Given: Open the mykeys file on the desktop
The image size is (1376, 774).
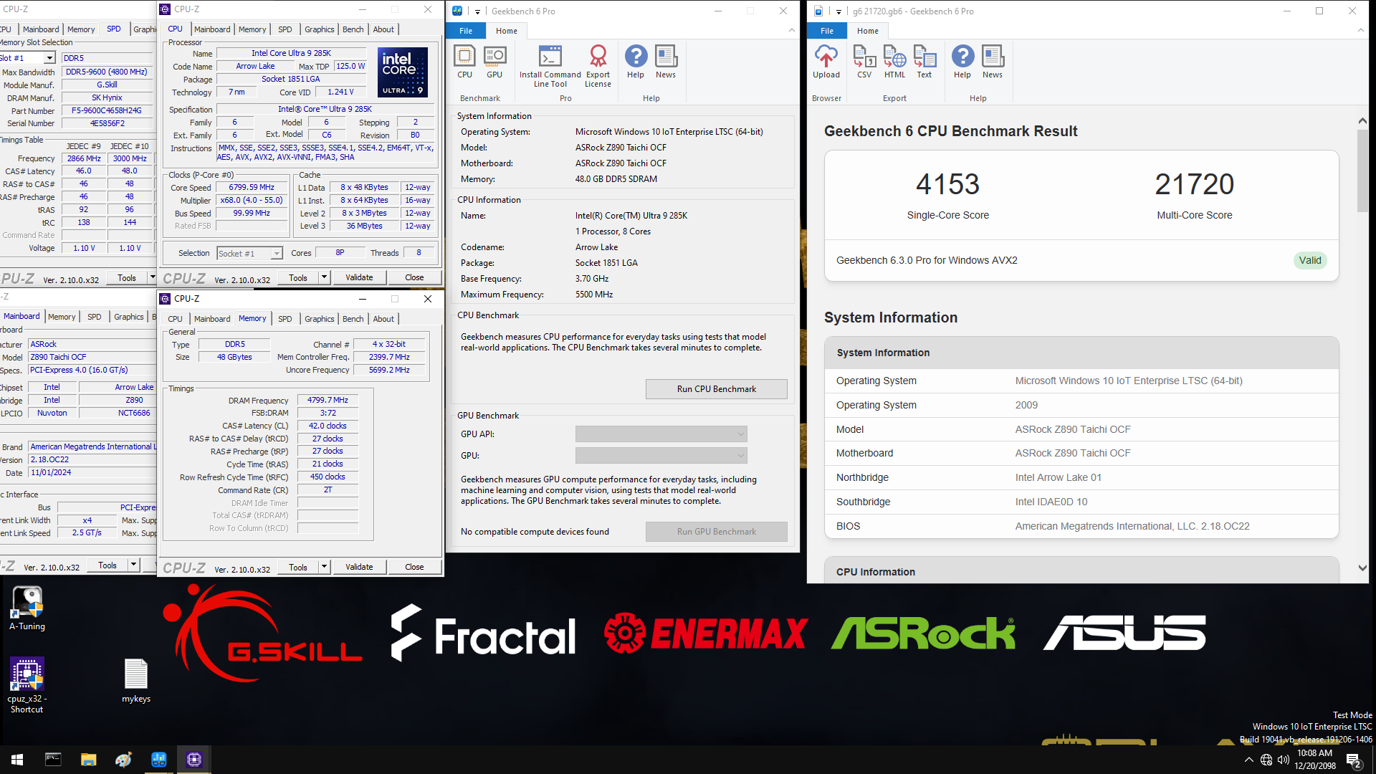Looking at the screenshot, I should pyautogui.click(x=136, y=681).
